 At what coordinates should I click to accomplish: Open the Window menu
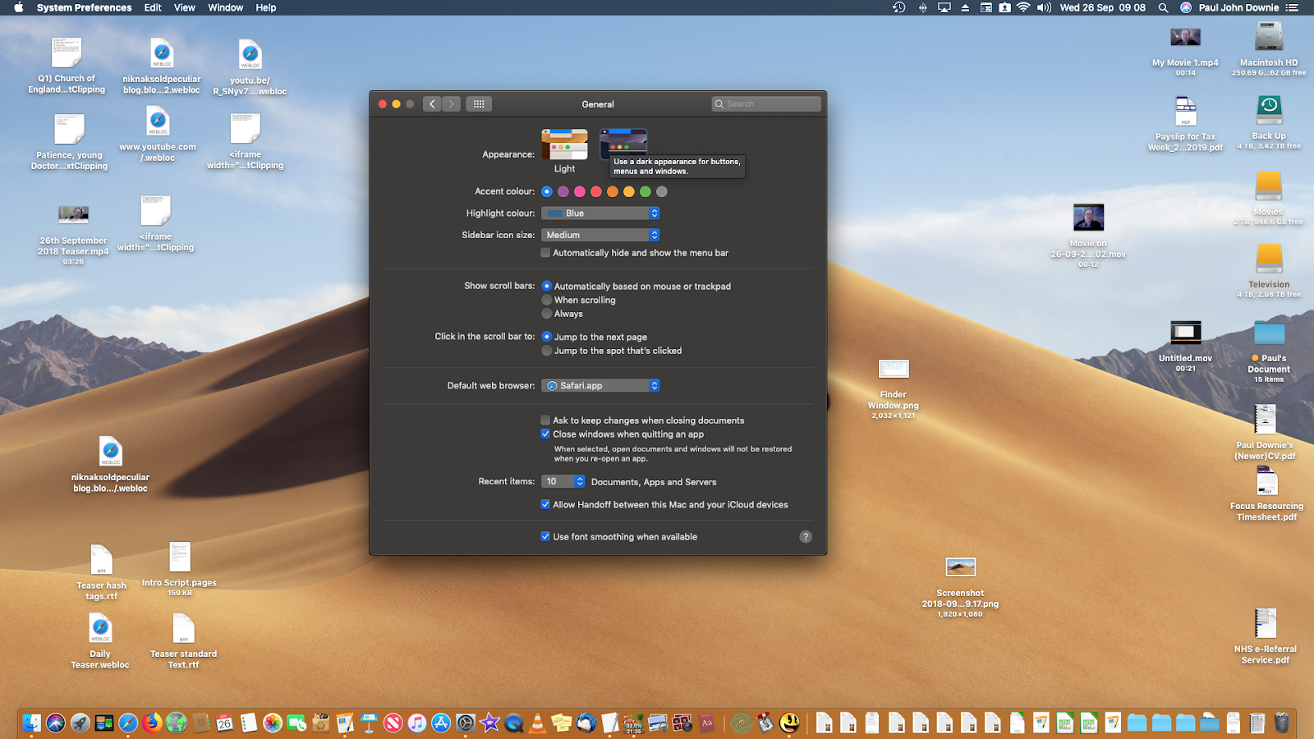point(226,7)
